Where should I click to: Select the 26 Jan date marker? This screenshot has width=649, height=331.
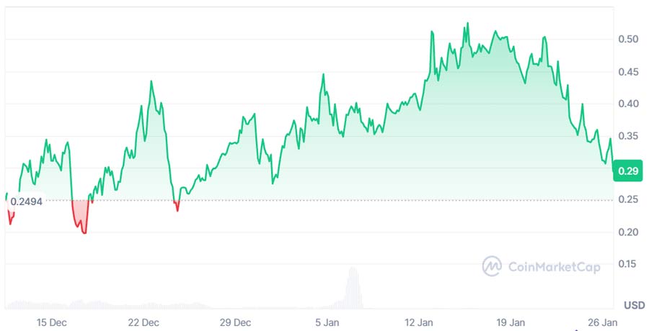603,322
